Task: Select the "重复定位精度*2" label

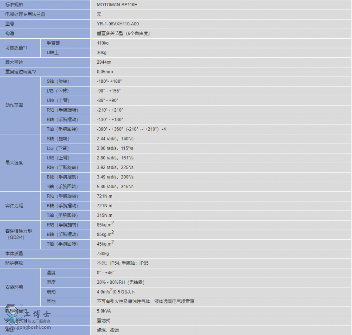Action: point(21,72)
